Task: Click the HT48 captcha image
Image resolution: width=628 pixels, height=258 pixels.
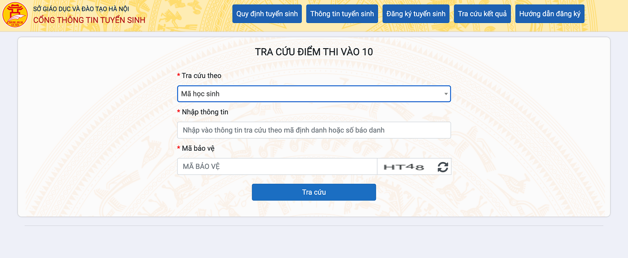Action: click(x=404, y=167)
